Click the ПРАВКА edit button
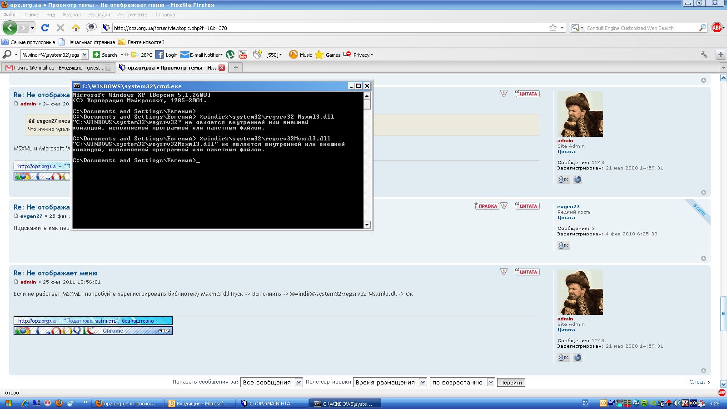 [487, 206]
